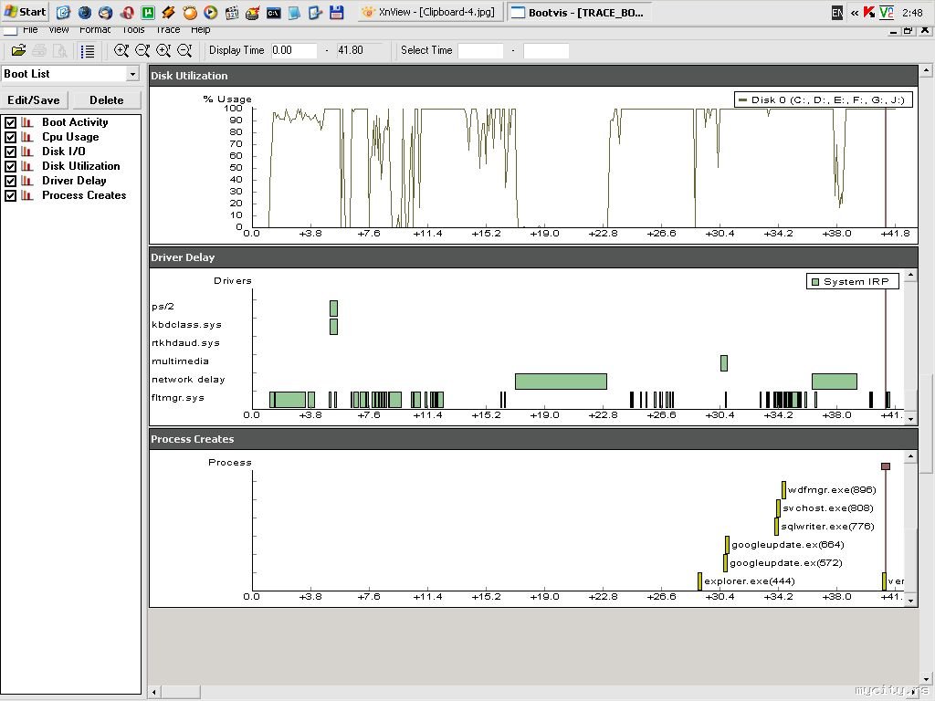Screen dimensions: 935x701
Task: Click the Kaspersky tray icon
Action: 869,12
